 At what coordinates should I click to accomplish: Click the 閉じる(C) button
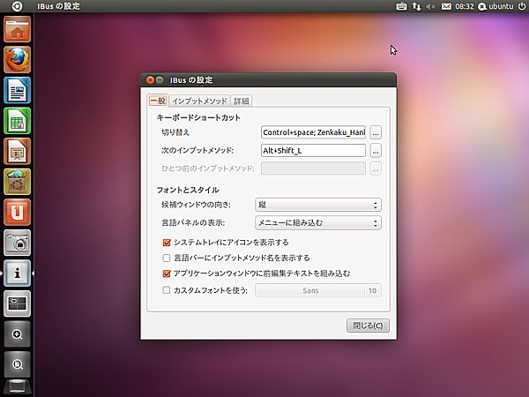click(368, 326)
